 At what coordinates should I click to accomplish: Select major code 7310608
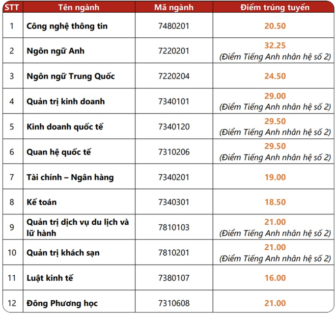pos(174,303)
